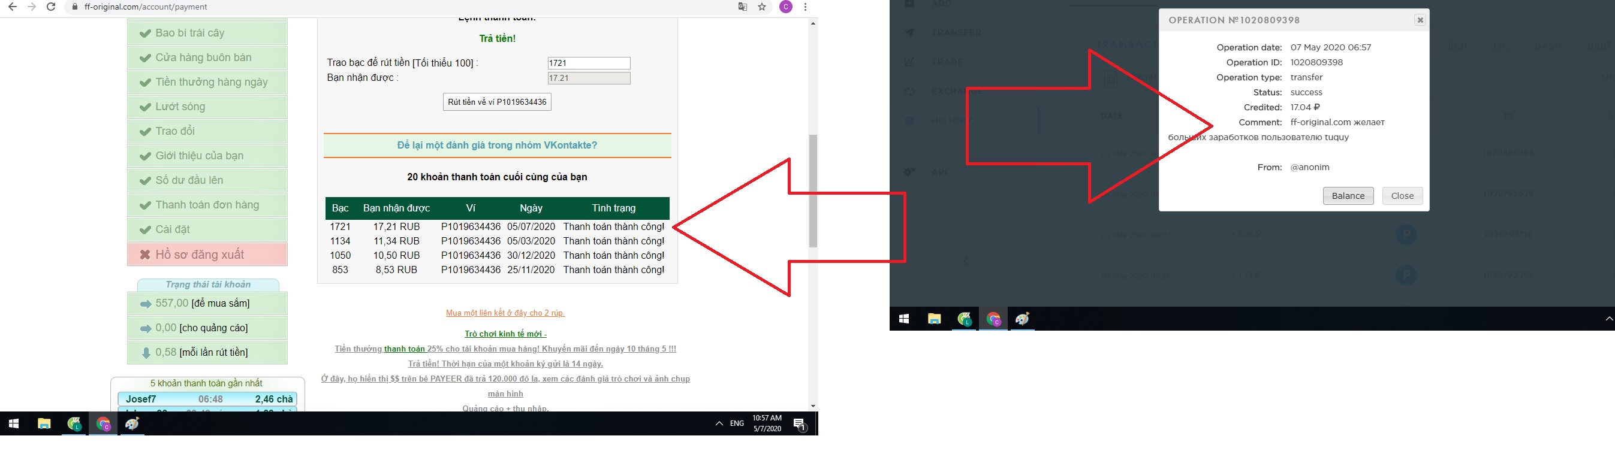Open Cài đặt settings menu

pyautogui.click(x=207, y=229)
